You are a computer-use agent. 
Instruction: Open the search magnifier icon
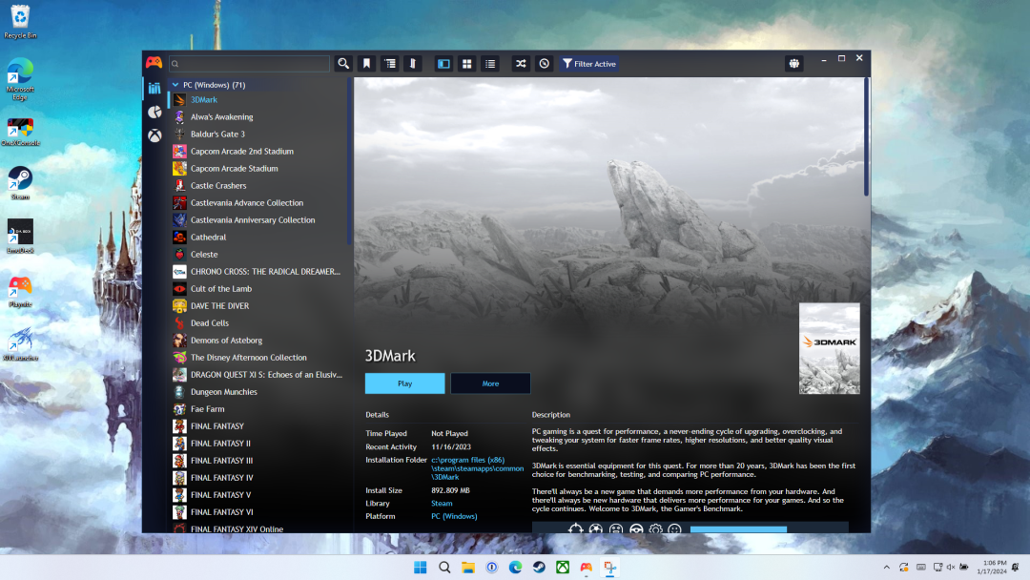pos(343,63)
